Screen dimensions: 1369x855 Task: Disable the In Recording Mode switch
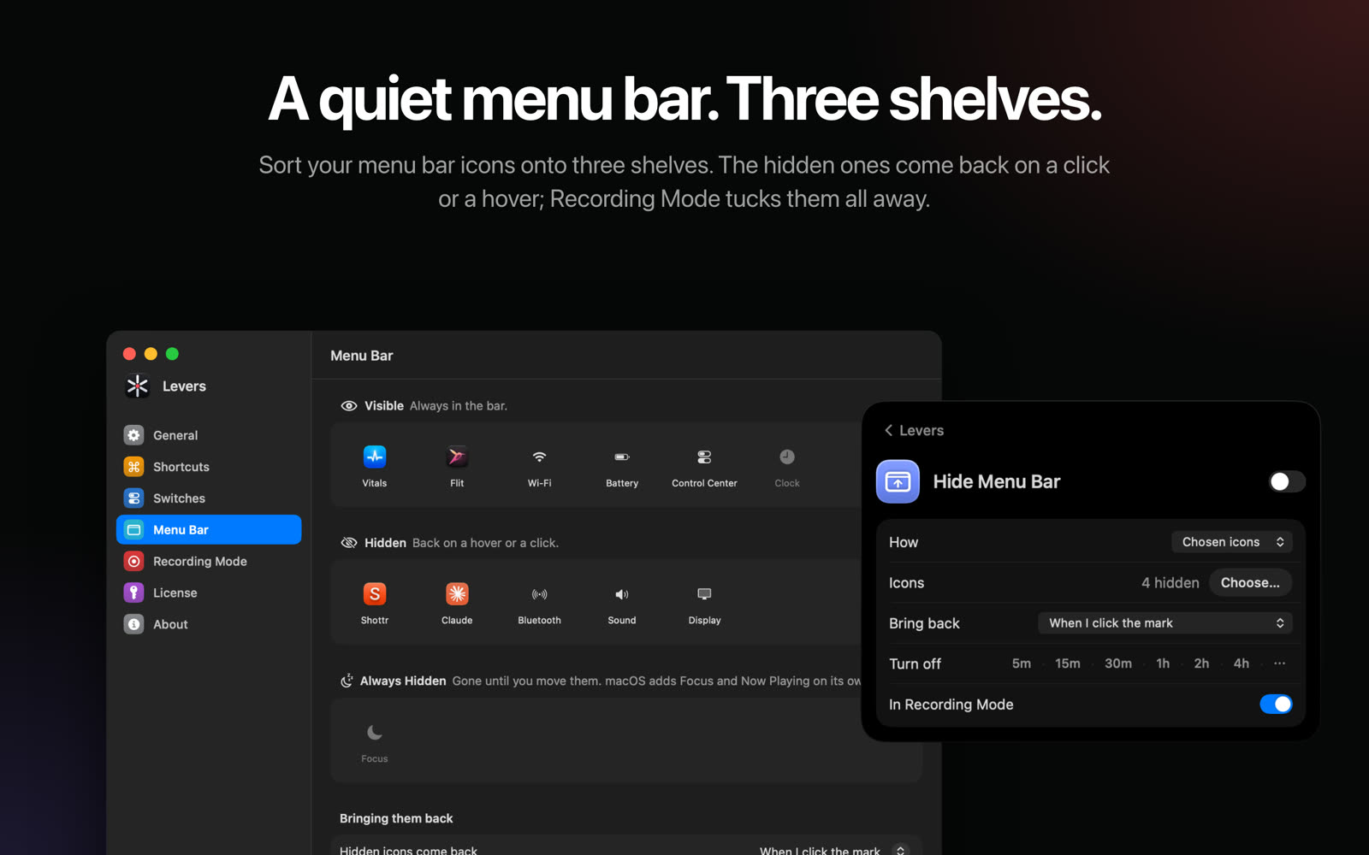click(x=1276, y=705)
